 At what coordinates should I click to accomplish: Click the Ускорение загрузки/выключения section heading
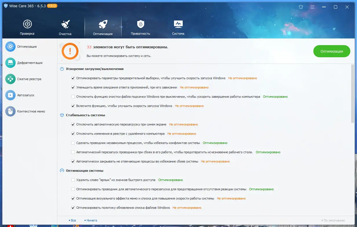click(x=95, y=69)
